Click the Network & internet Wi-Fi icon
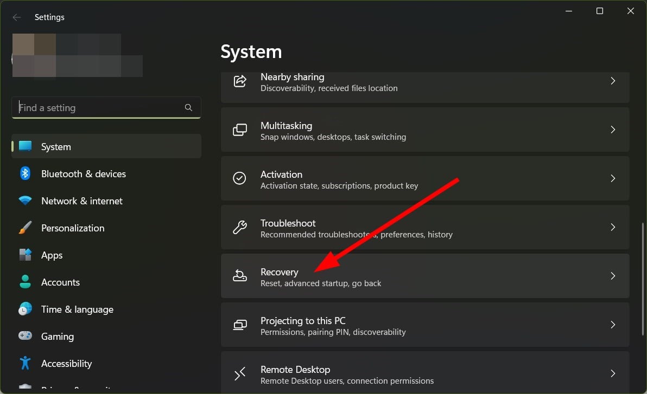 pos(25,201)
